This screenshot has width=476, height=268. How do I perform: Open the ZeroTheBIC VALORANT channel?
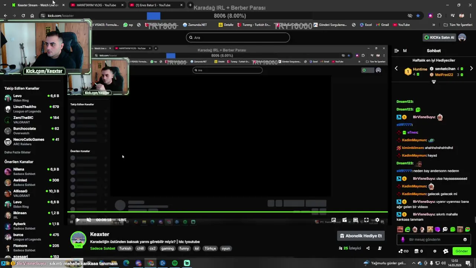[32, 120]
